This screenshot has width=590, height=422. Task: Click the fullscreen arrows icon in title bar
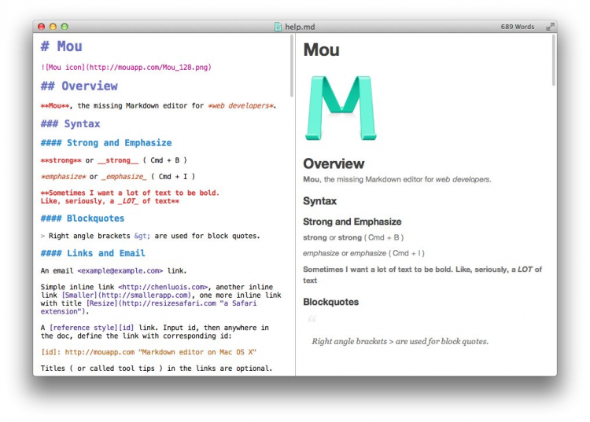[550, 27]
